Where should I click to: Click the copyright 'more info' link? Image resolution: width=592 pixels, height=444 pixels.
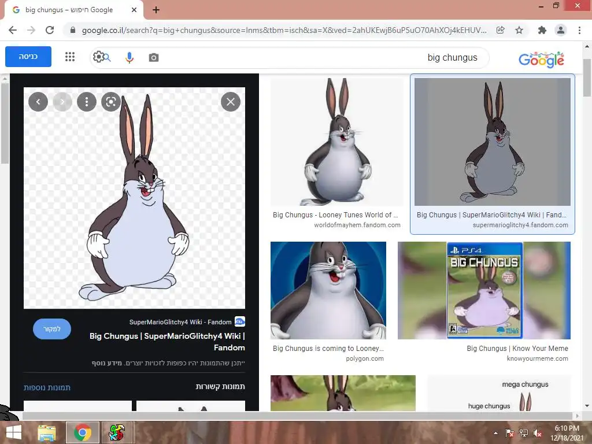pyautogui.click(x=107, y=363)
